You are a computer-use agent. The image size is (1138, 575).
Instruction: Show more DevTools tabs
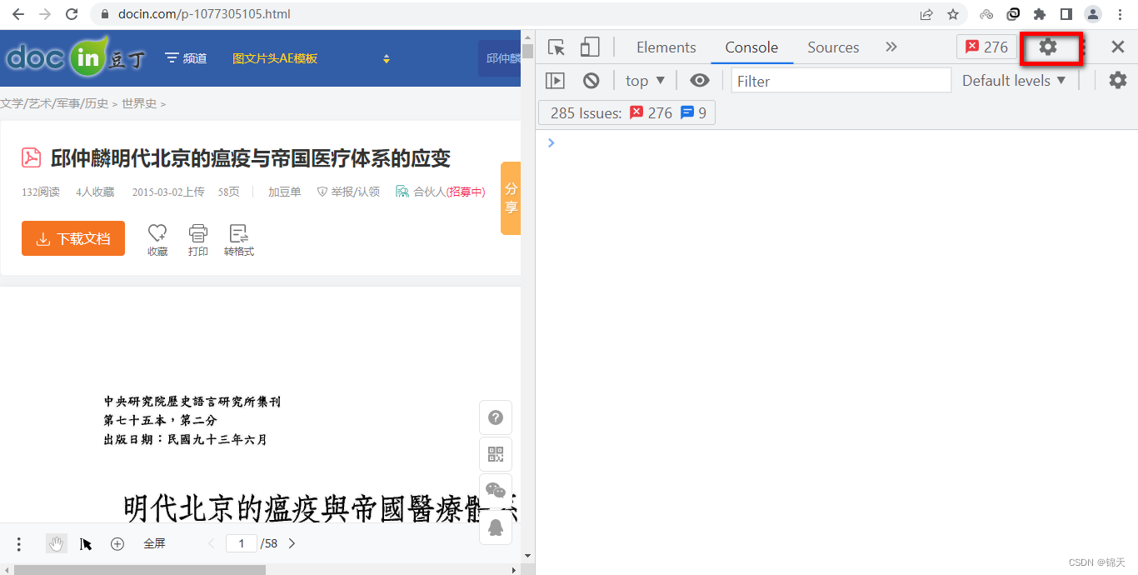point(891,47)
